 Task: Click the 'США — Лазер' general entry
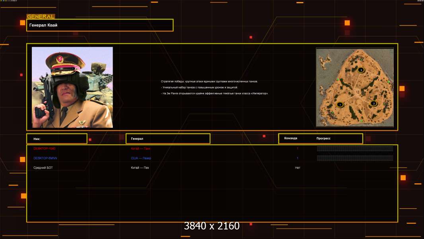pyautogui.click(x=141, y=158)
